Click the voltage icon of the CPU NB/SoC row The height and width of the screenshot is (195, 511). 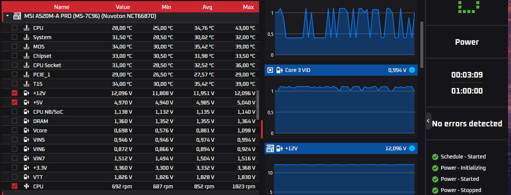tap(27, 111)
